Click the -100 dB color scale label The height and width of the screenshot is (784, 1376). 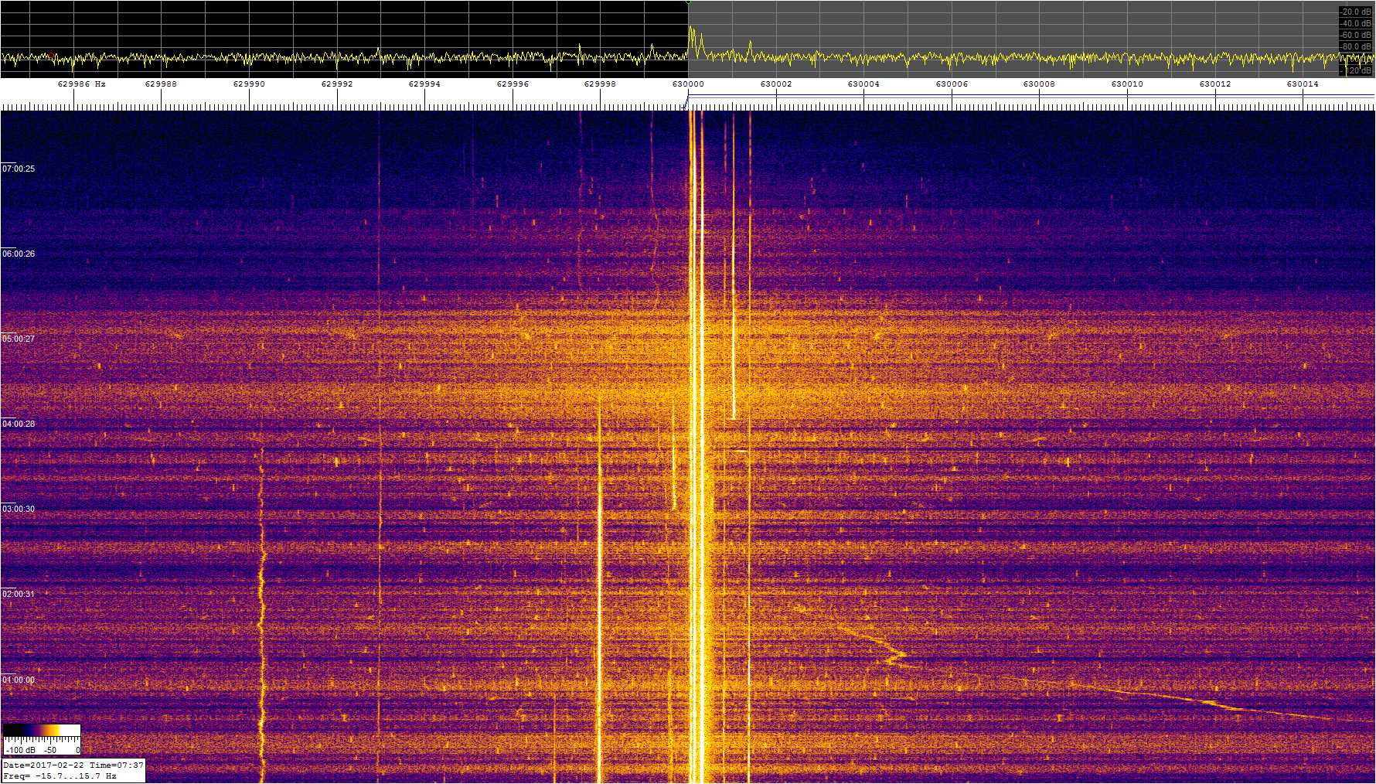(x=20, y=750)
